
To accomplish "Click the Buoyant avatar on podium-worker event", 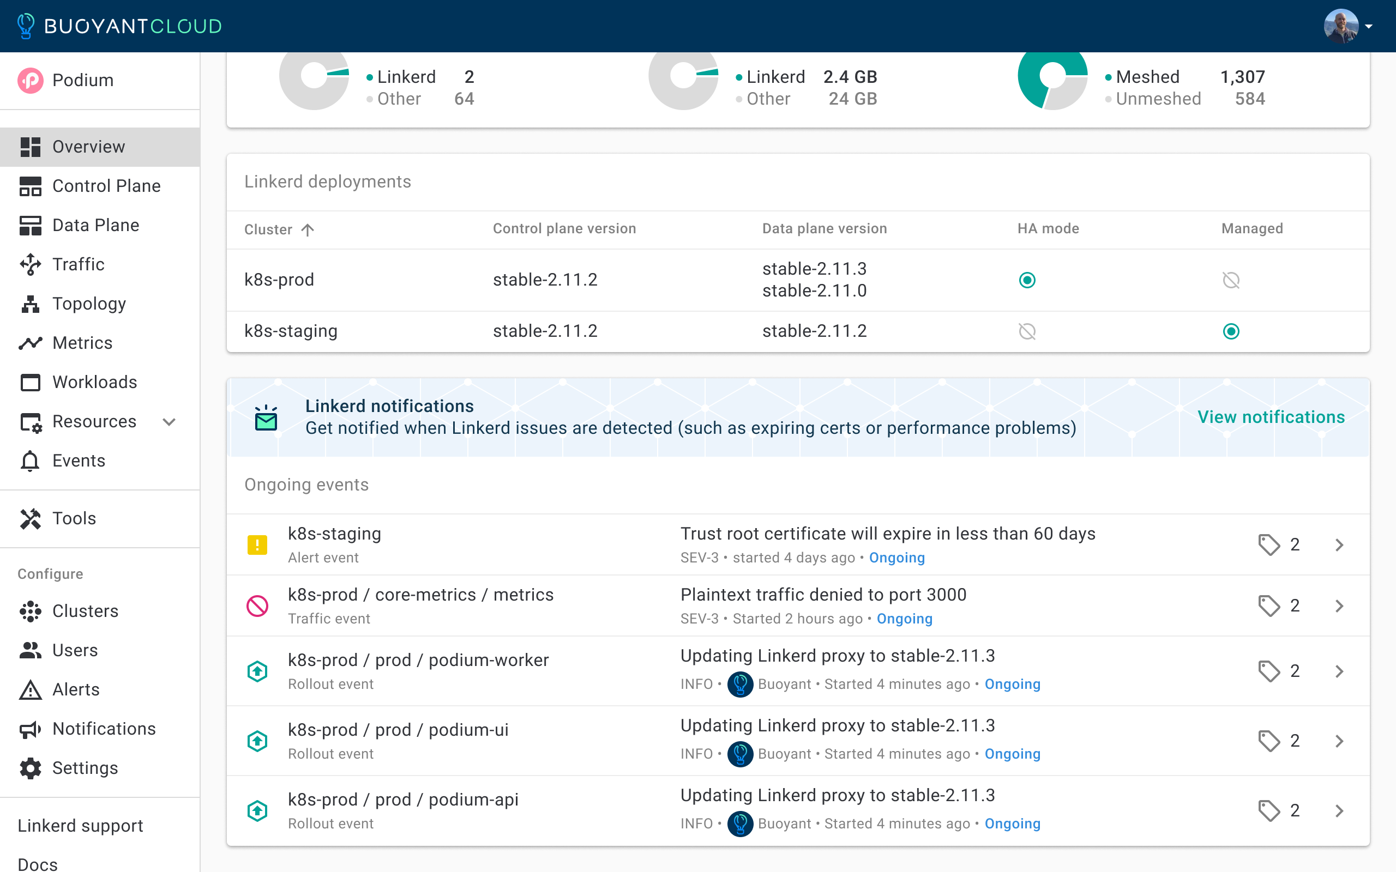I will click(740, 685).
